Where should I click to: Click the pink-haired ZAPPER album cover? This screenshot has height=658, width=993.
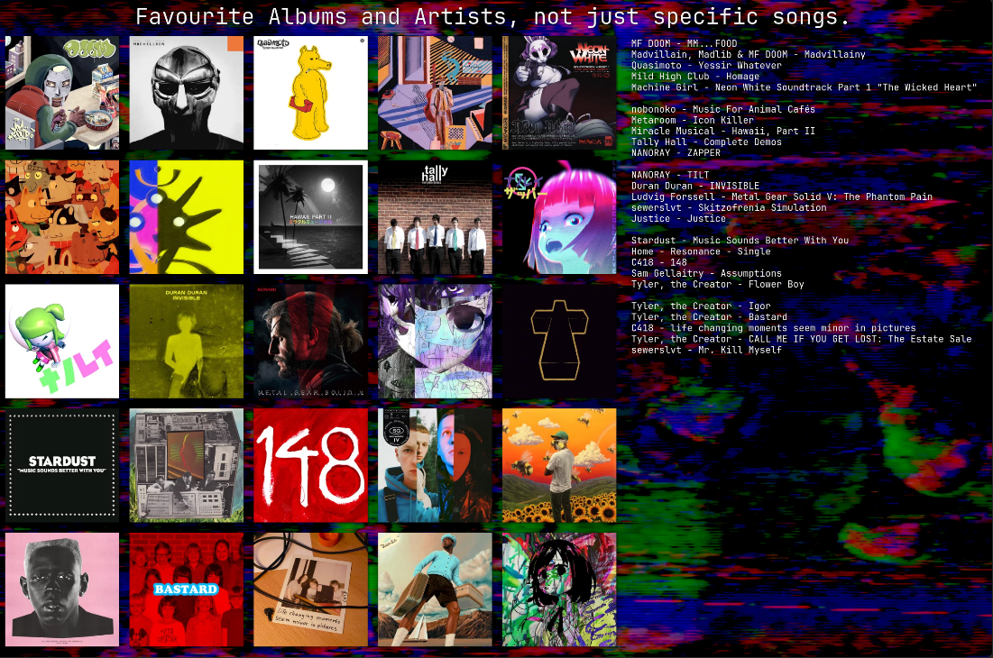(x=559, y=217)
